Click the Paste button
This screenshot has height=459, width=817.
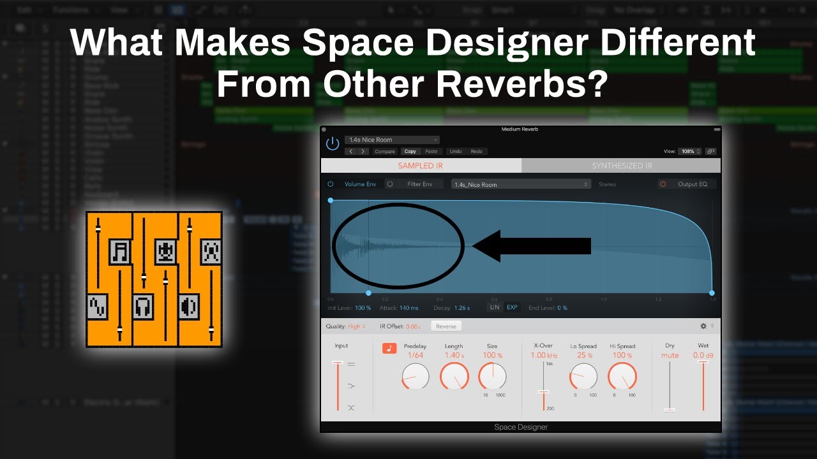(x=431, y=152)
